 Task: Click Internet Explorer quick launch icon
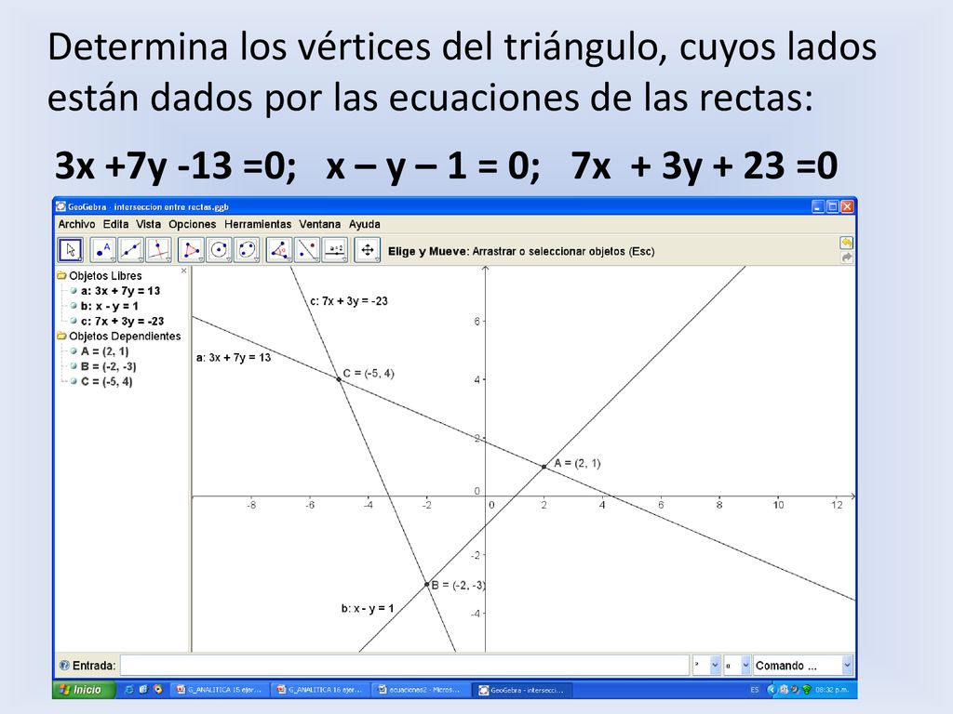[x=128, y=690]
